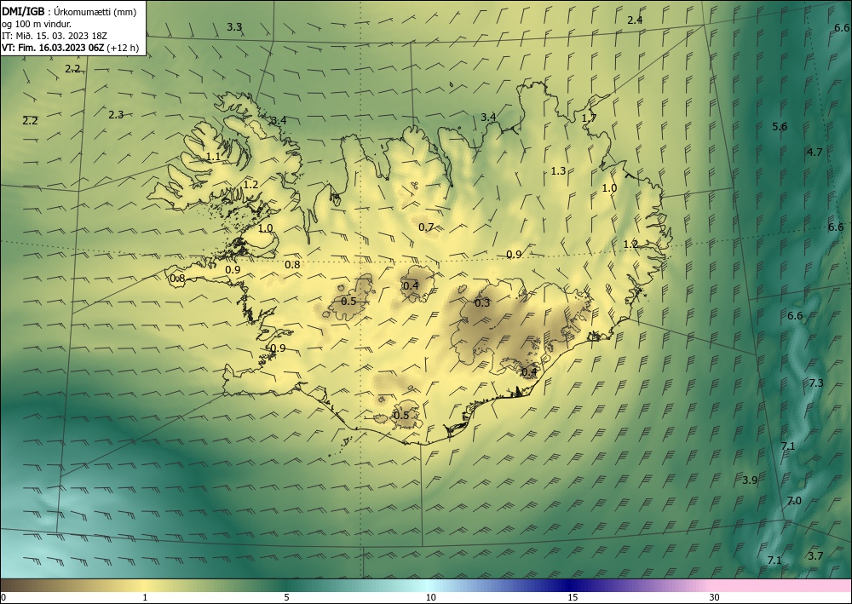Click the 3.4 value off the north coast
Screen dimensions: 852x604
tap(488, 118)
